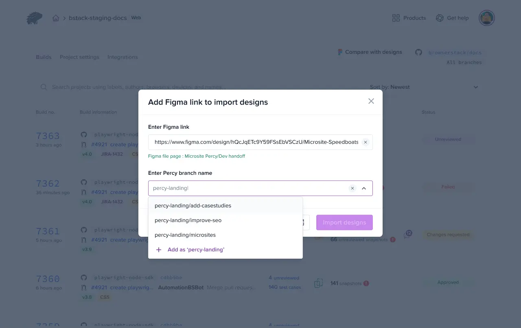The image size is (521, 328).
Task: Collapse the branch name dropdown chevron
Action: click(x=364, y=188)
